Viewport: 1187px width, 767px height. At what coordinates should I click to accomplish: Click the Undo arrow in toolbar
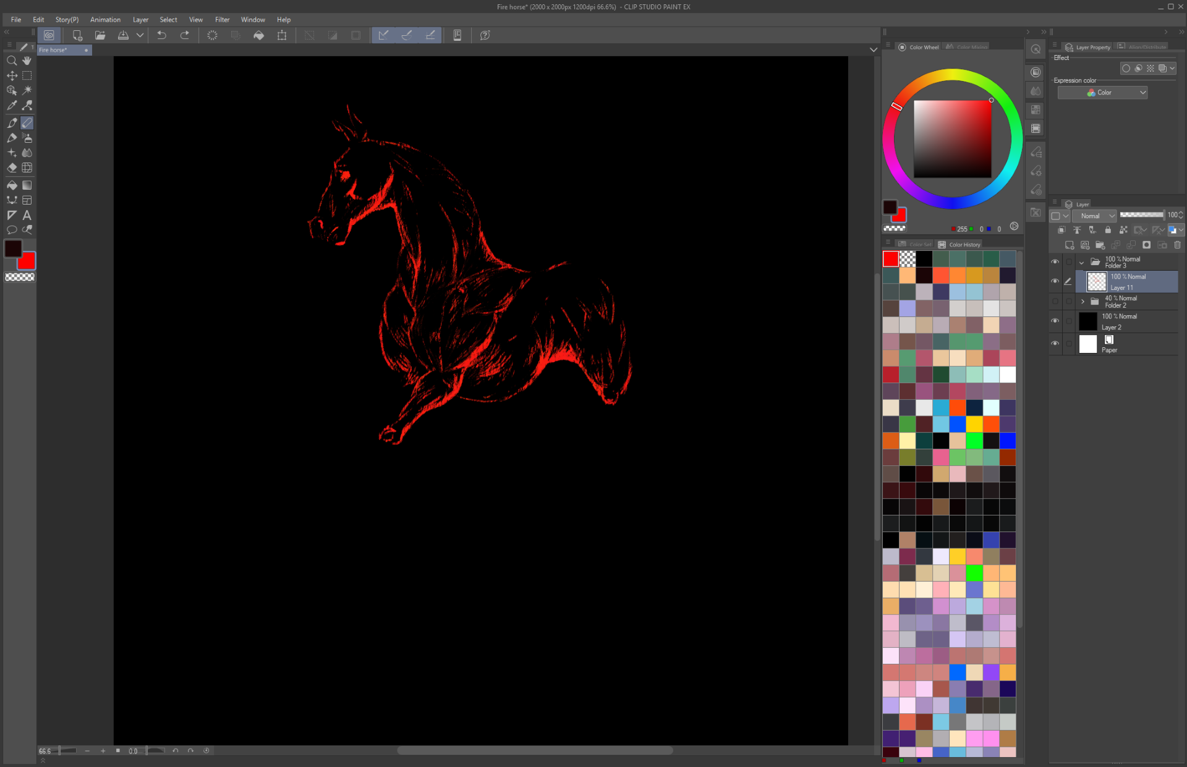coord(161,35)
